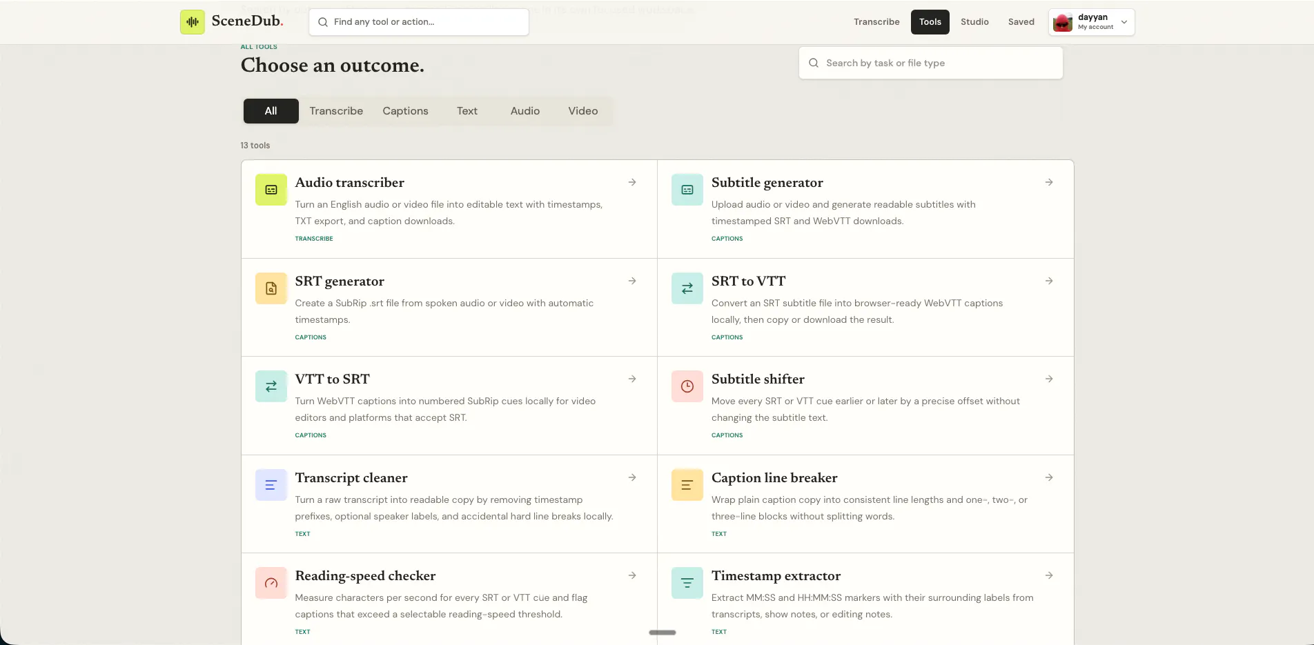Click the SceneDub brand name

click(247, 21)
